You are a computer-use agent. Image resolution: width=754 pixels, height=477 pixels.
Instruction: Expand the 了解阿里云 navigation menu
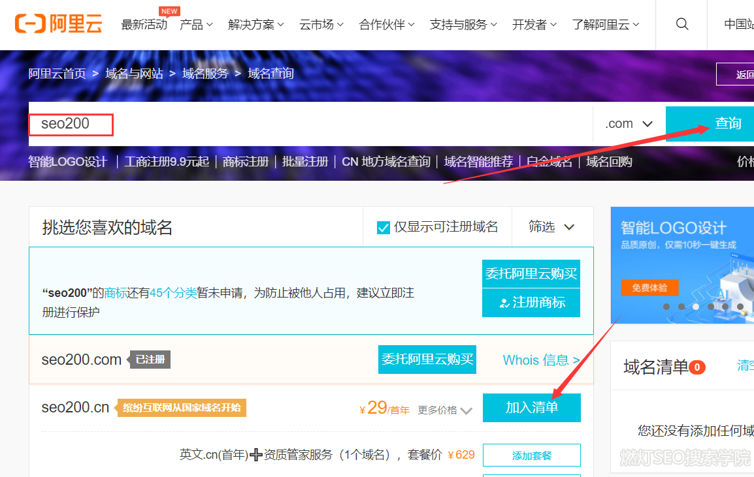tap(606, 25)
